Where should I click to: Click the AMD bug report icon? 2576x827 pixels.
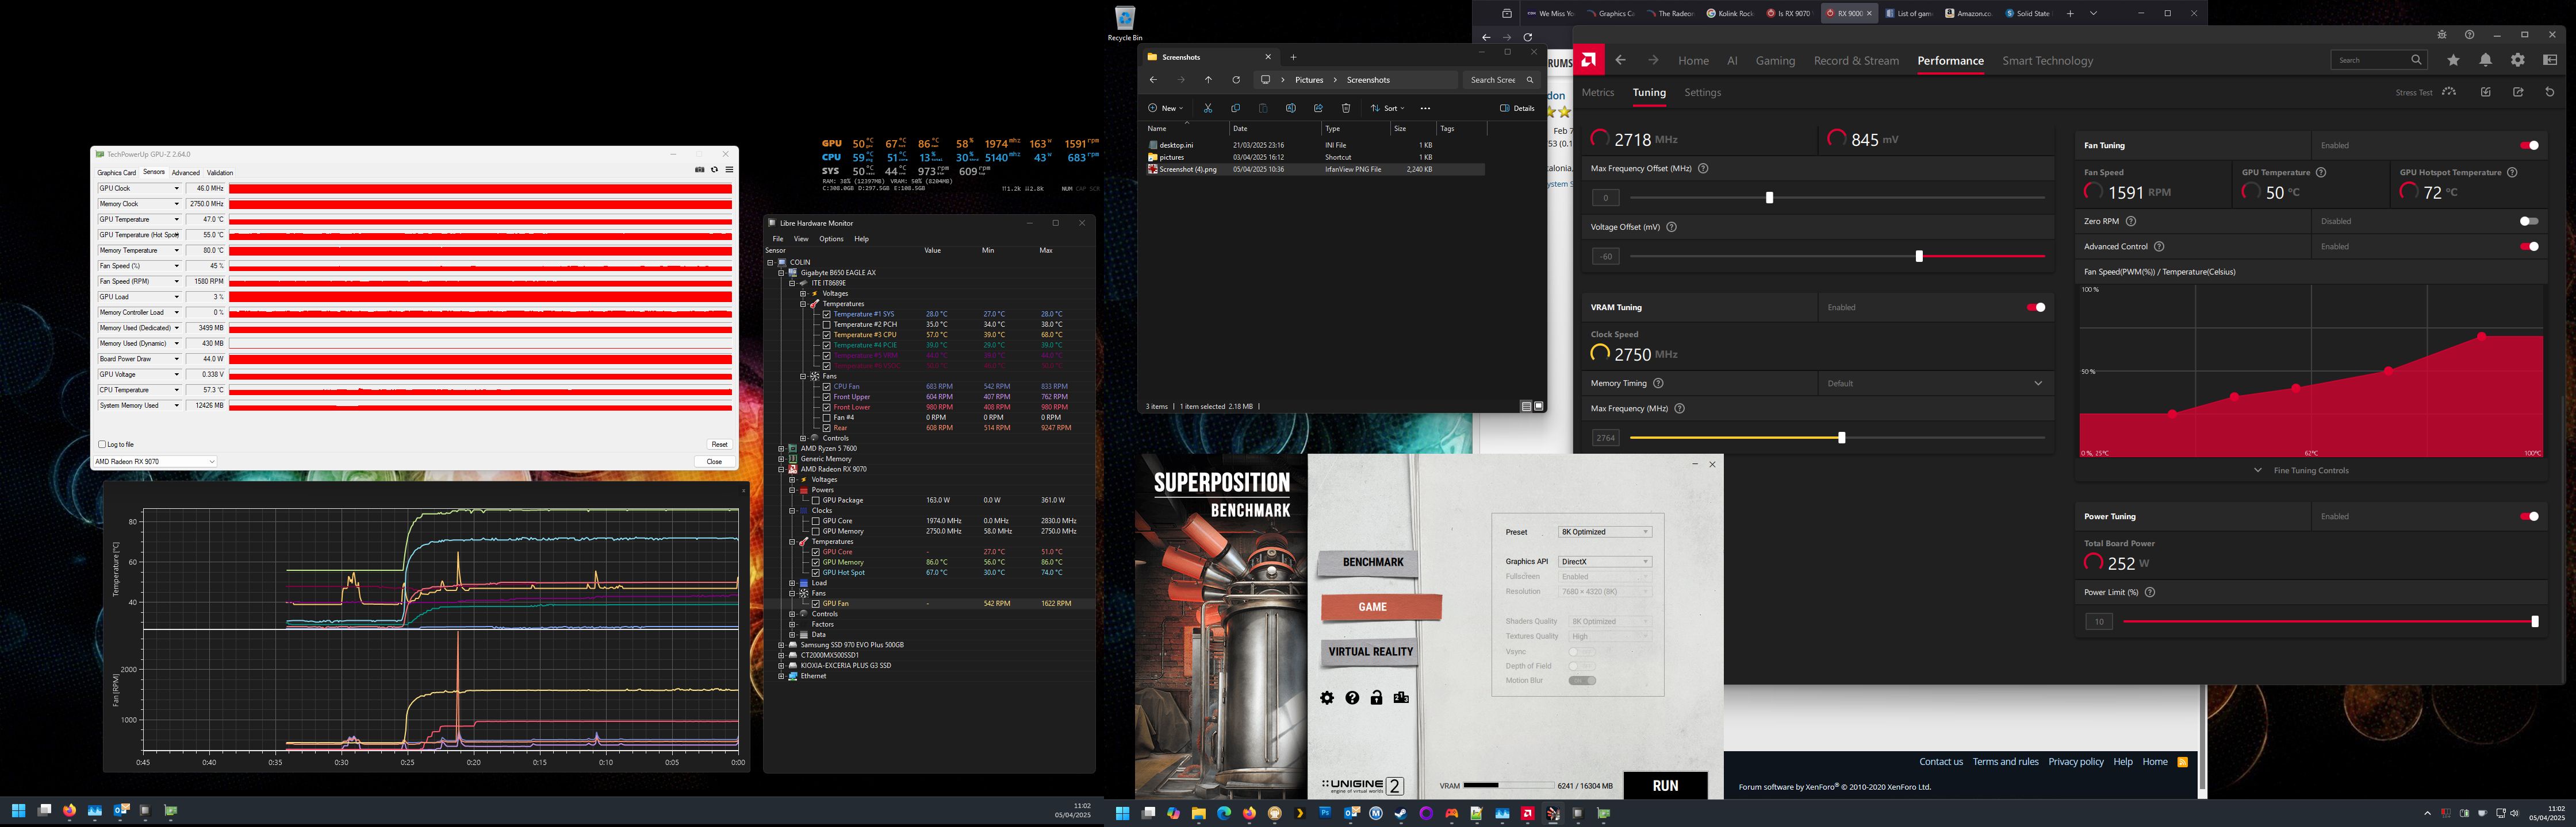tap(2441, 35)
